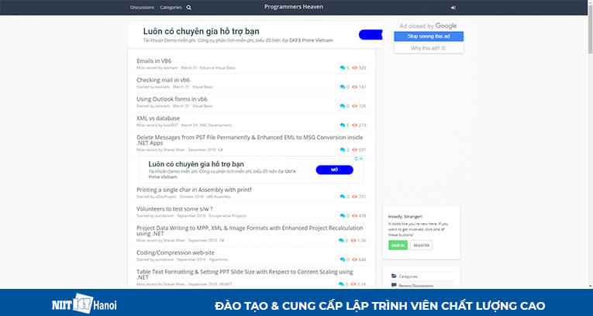Click comments icon on Delete Messages from PST row
593x316 pixels.
343,150
